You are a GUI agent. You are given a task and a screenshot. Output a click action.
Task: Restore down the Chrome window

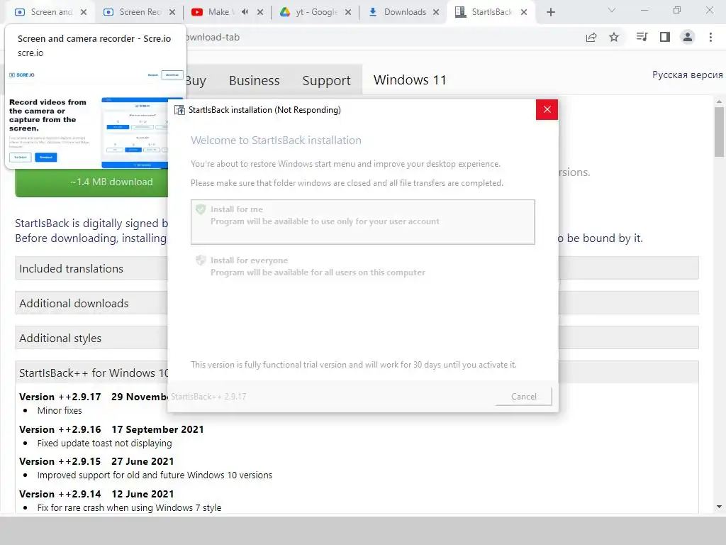[677, 10]
